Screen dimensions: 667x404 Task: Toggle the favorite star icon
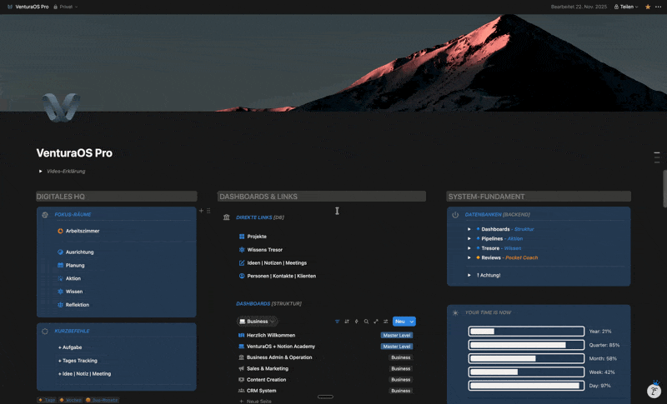point(648,7)
